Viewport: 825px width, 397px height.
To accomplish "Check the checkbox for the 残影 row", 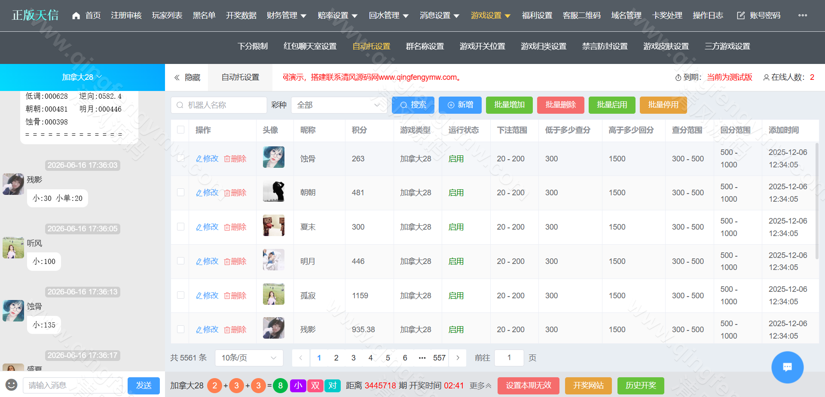I will coord(180,329).
